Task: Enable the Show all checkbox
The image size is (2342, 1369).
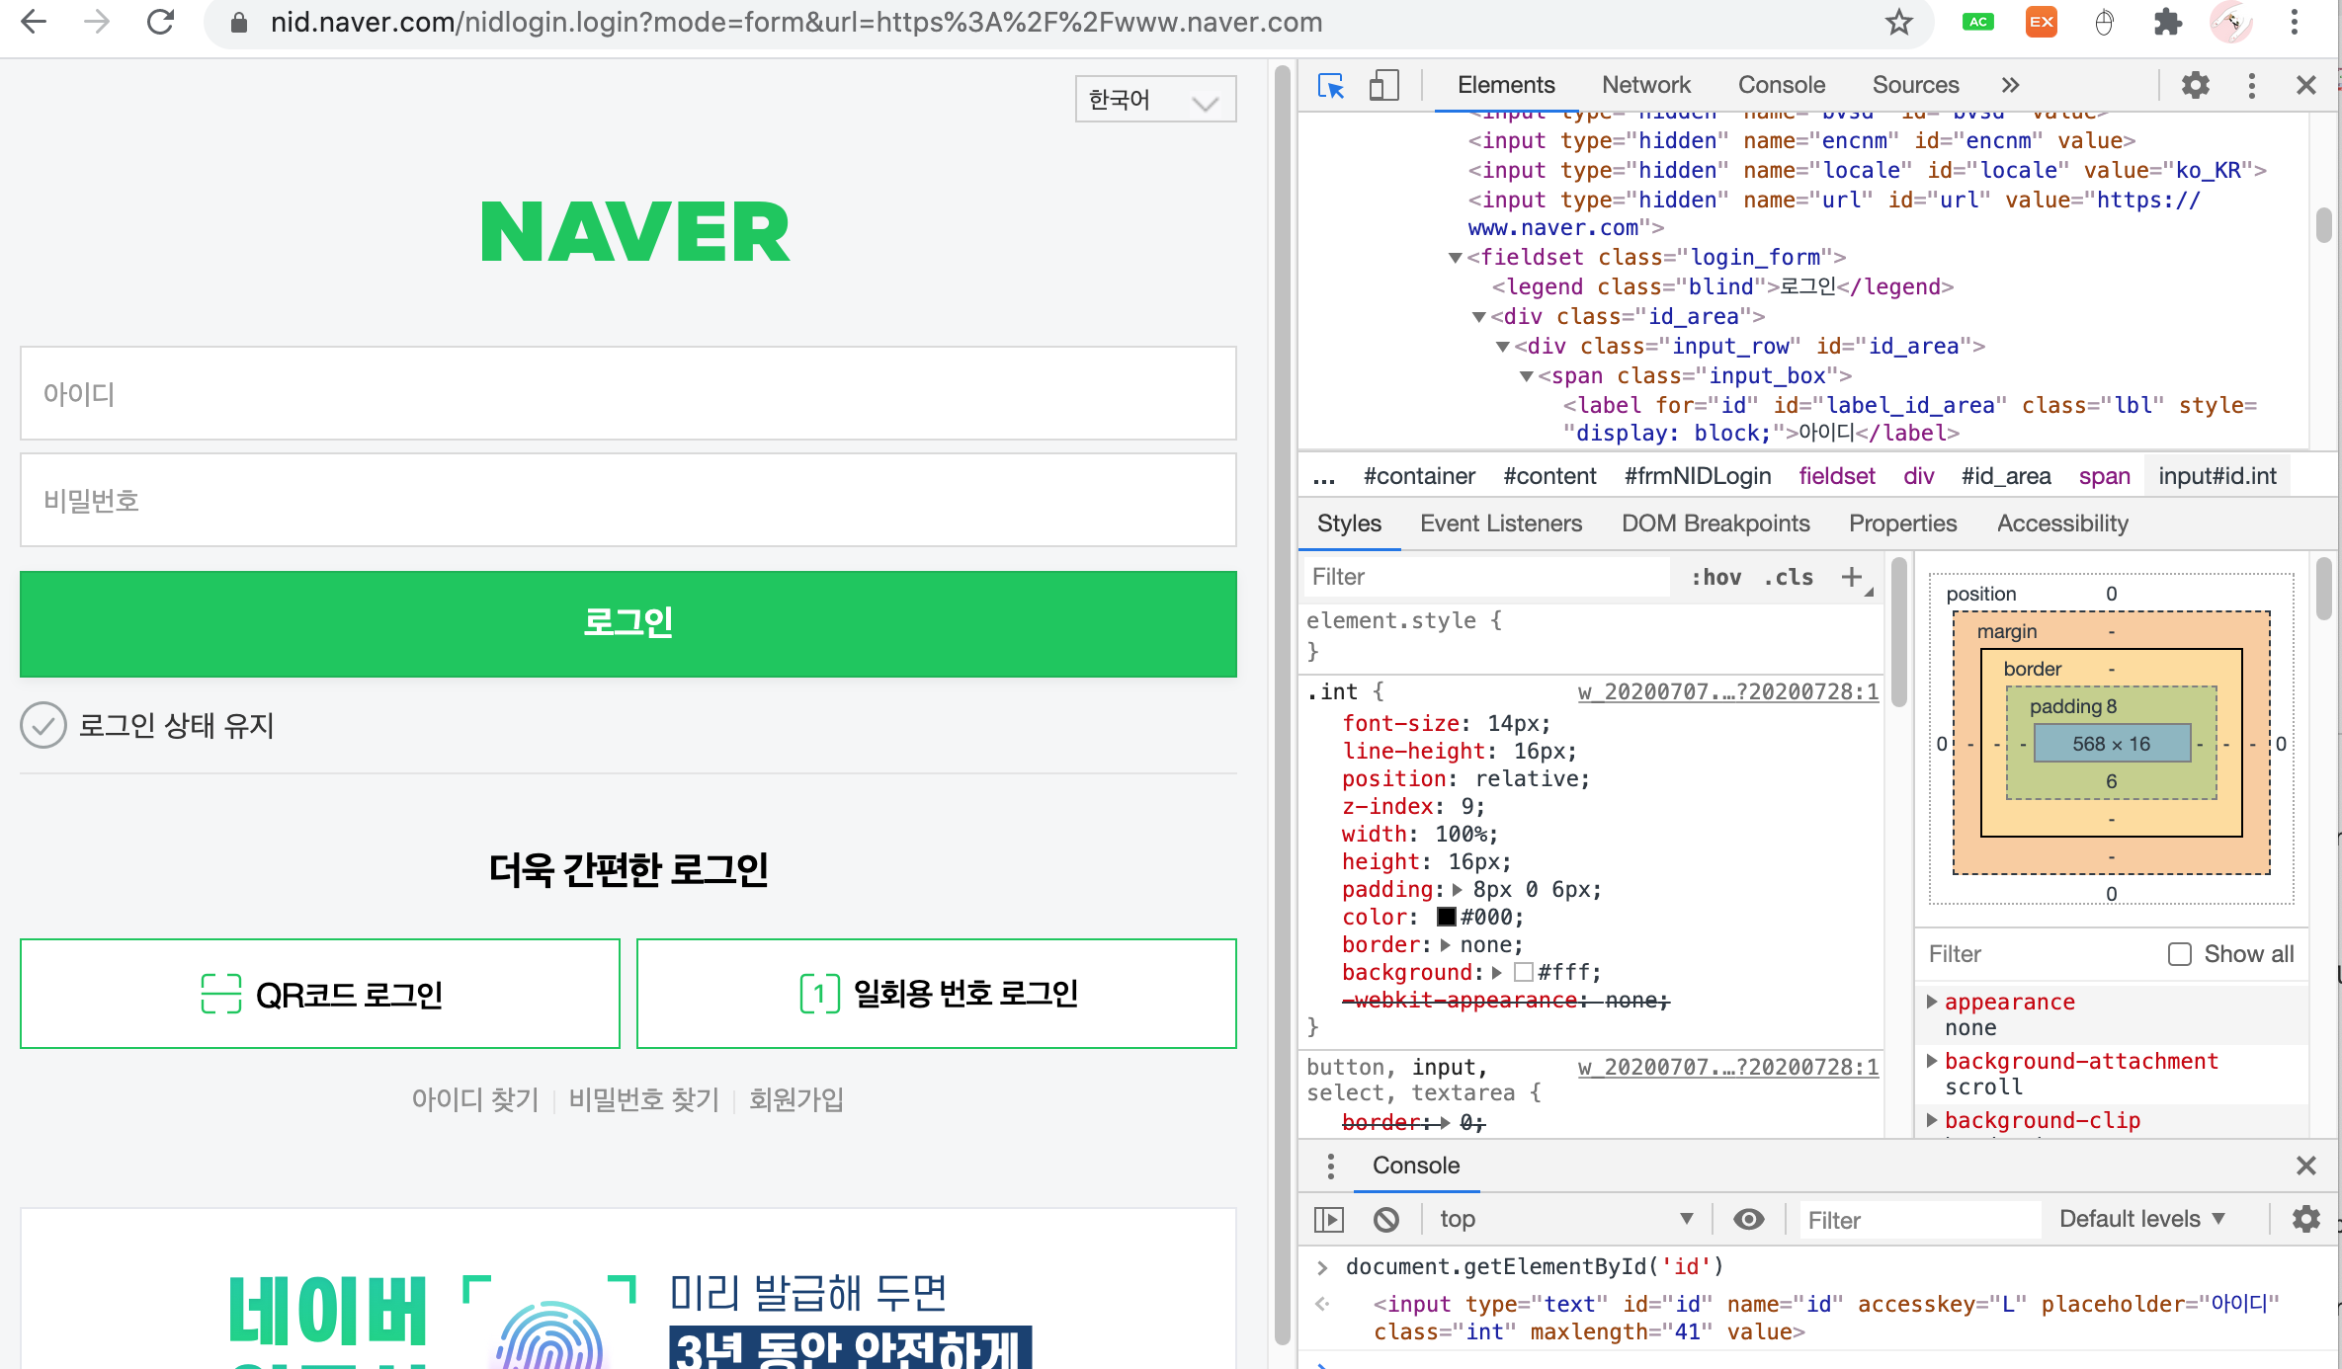Action: coord(2179,954)
